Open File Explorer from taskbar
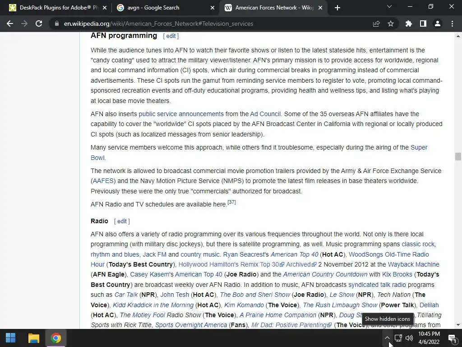Screen dimensions: 462x347 pos(33,338)
